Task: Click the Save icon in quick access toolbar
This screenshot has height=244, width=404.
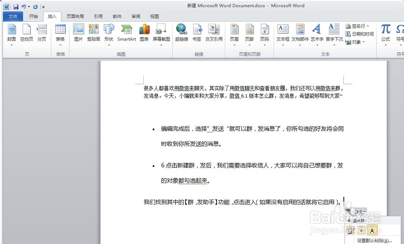Action: pos(16,7)
